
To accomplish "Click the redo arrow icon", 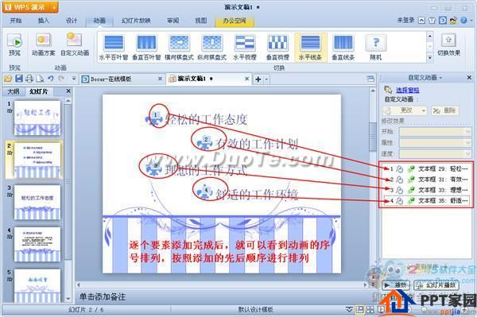I will 61,79.
